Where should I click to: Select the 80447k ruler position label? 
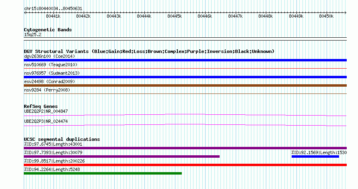click(x=235, y=16)
